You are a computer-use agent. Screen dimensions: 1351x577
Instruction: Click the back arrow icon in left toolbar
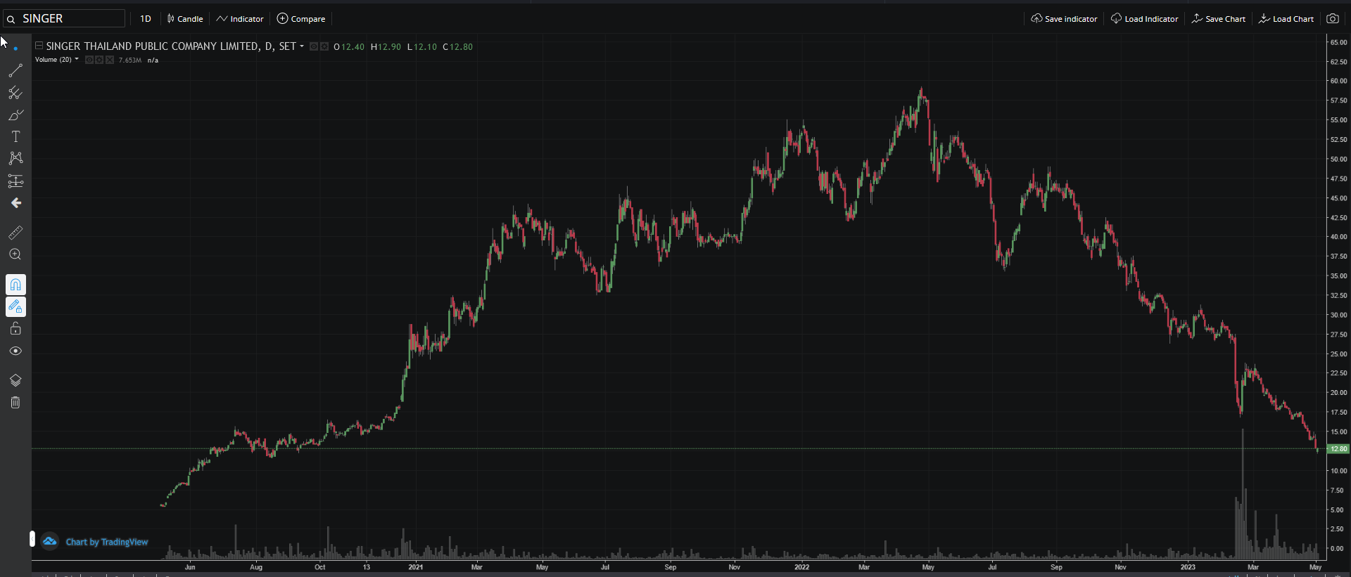(15, 203)
